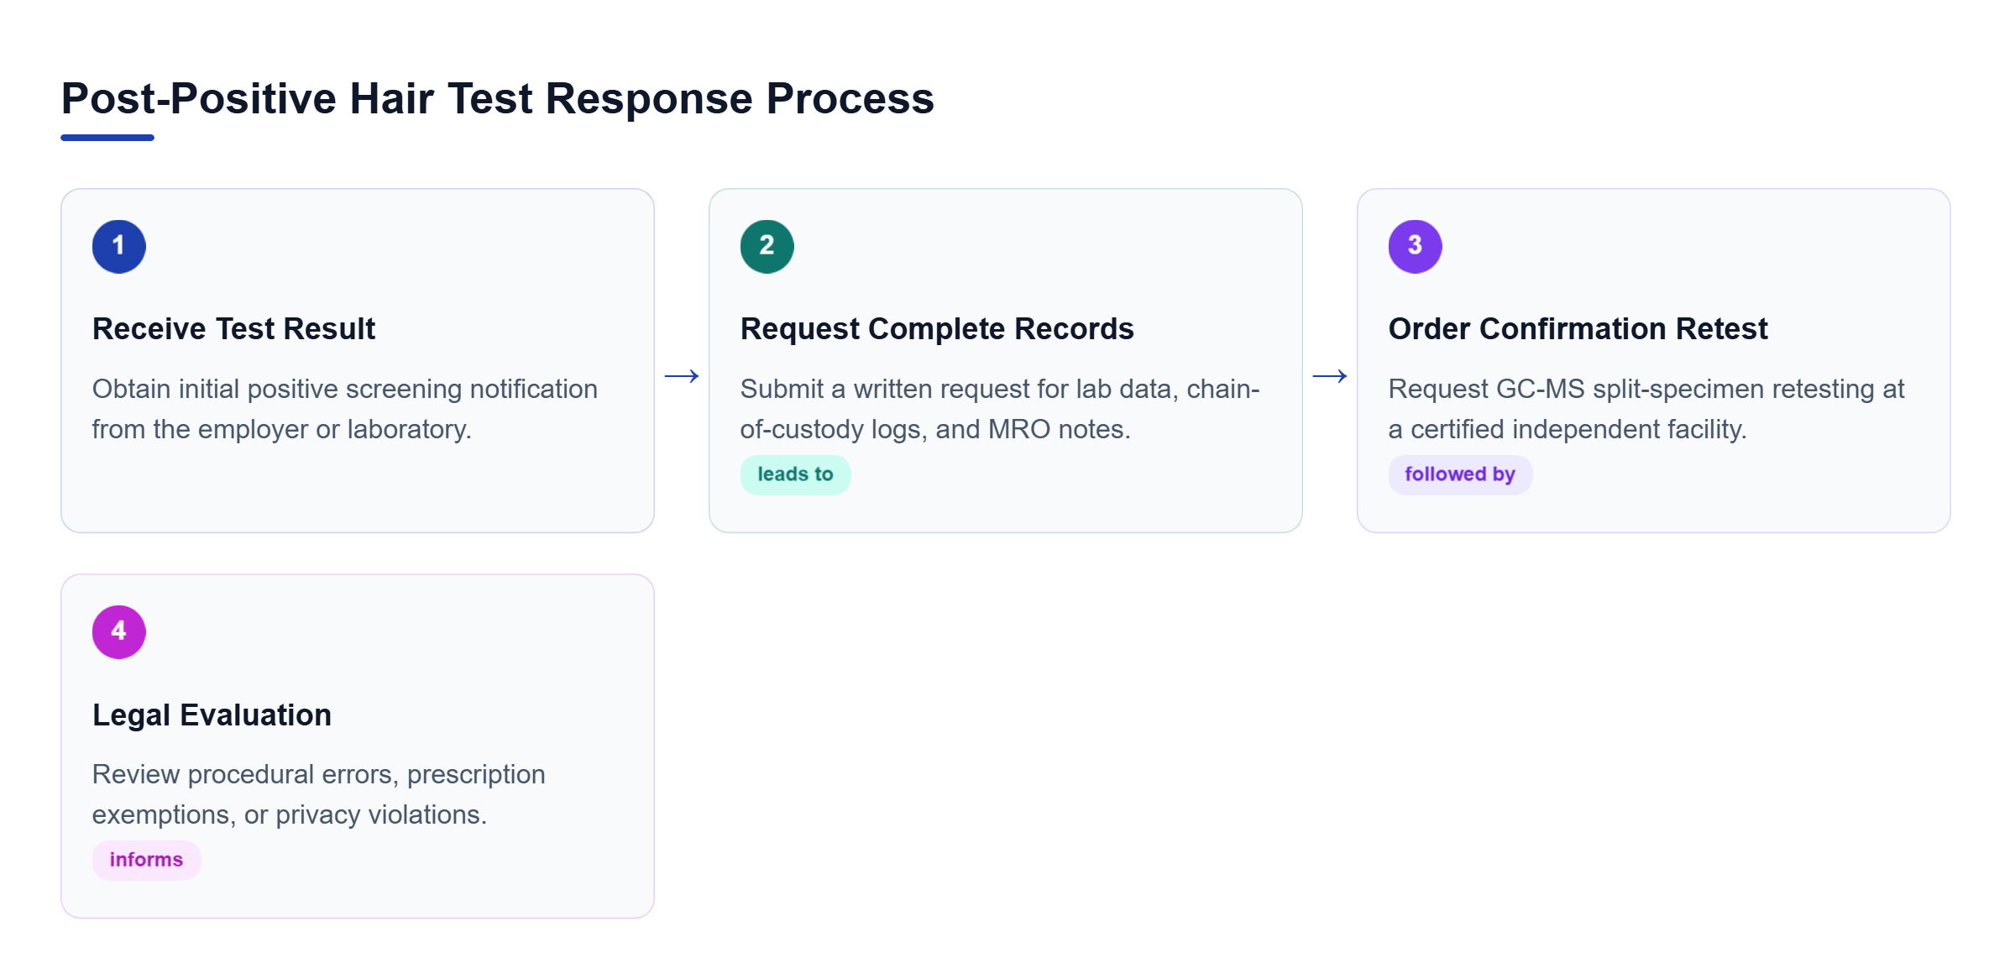
Task: Click the description starting 'Obtain initial positive screening'
Action: pyautogui.click(x=345, y=409)
